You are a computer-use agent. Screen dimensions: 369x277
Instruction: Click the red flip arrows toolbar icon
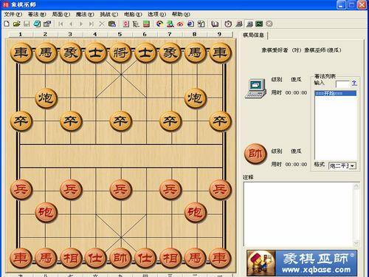pos(126,24)
